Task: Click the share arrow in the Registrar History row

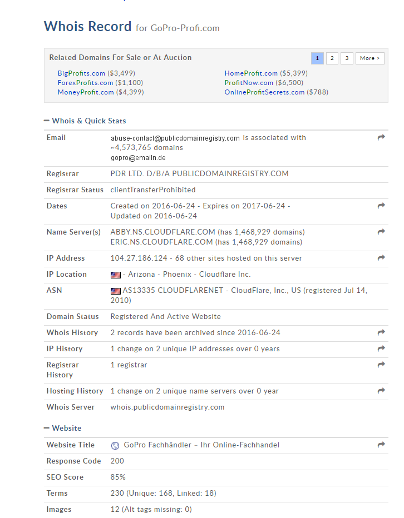Action: (x=381, y=365)
